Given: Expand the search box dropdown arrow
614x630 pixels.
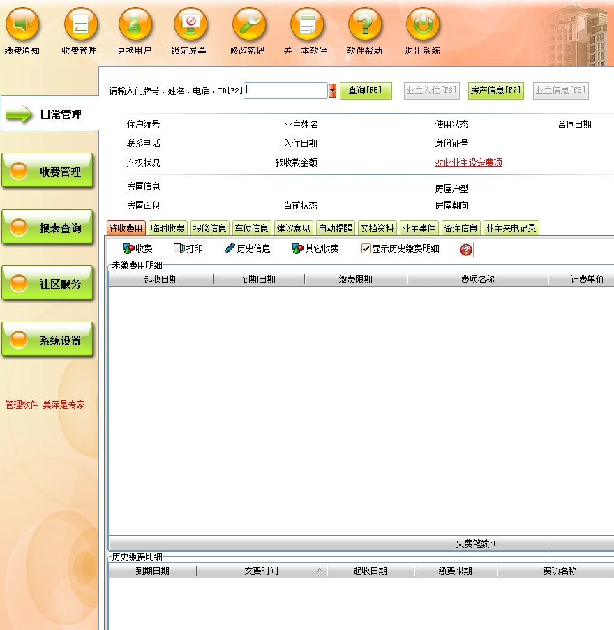Looking at the screenshot, I should pos(332,91).
